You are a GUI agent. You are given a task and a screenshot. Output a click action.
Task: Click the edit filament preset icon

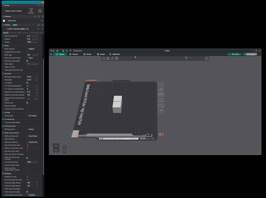point(42,21)
